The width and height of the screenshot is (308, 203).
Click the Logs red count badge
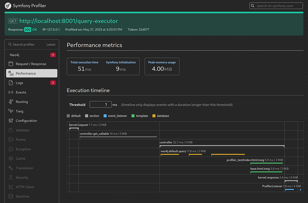[x=53, y=83]
